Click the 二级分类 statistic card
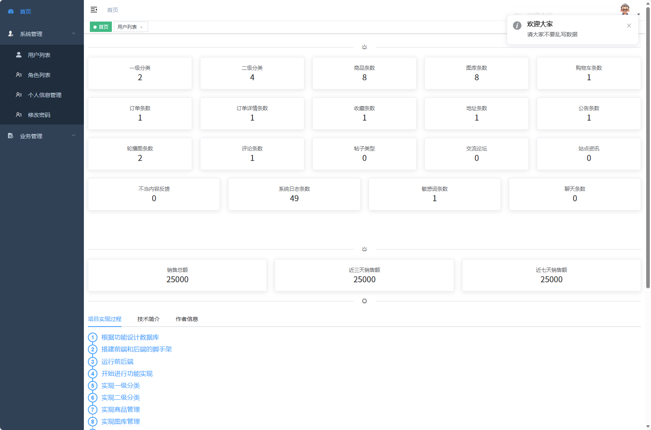Viewport: 651px width, 430px height. tap(252, 73)
